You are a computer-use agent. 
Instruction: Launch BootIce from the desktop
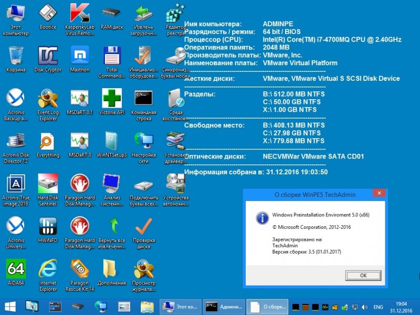48,17
